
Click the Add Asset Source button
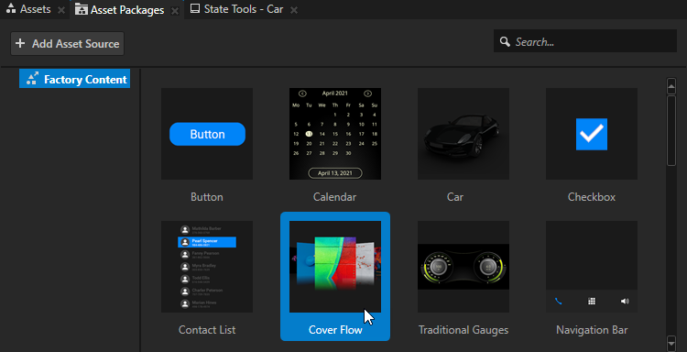point(68,43)
